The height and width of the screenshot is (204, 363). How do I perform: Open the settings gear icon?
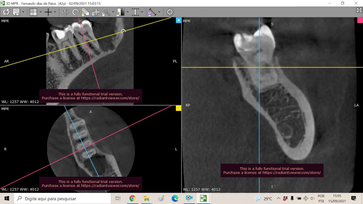click(170, 12)
